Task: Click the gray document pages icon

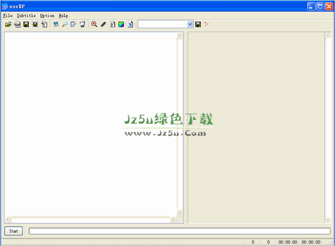Action: click(113, 24)
